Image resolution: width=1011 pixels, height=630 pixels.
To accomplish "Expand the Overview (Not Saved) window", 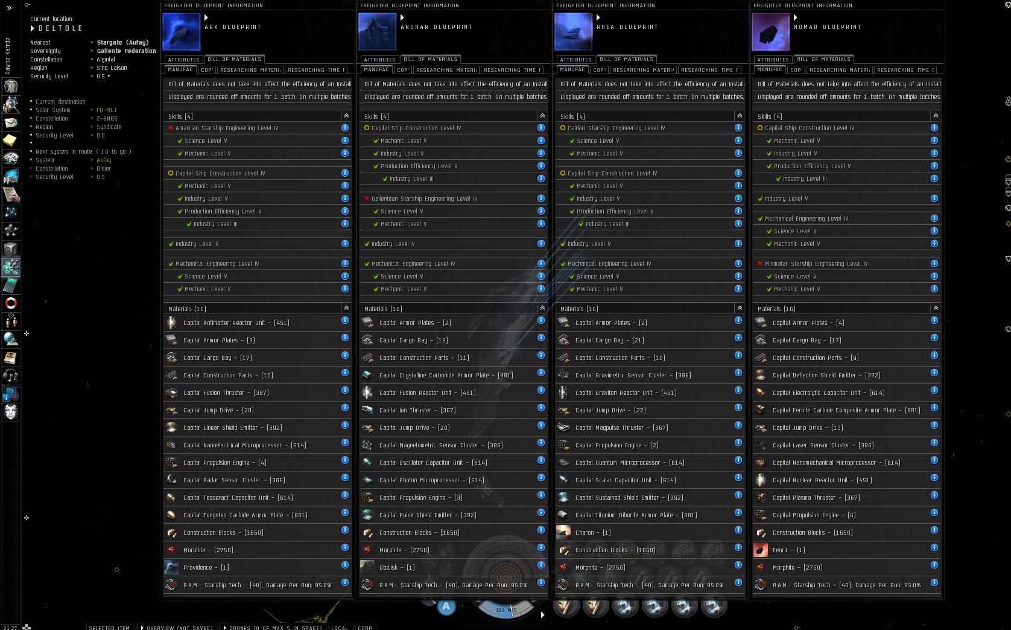I will tap(177, 627).
